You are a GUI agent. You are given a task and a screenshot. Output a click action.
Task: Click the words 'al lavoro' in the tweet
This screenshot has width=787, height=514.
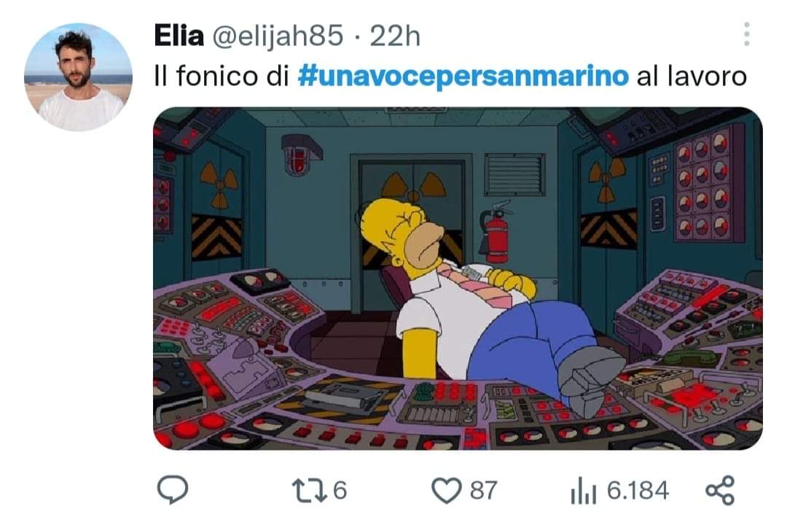coord(692,77)
